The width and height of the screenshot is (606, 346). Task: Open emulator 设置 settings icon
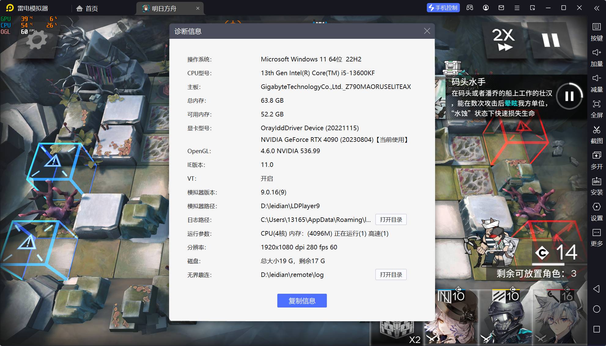596,207
